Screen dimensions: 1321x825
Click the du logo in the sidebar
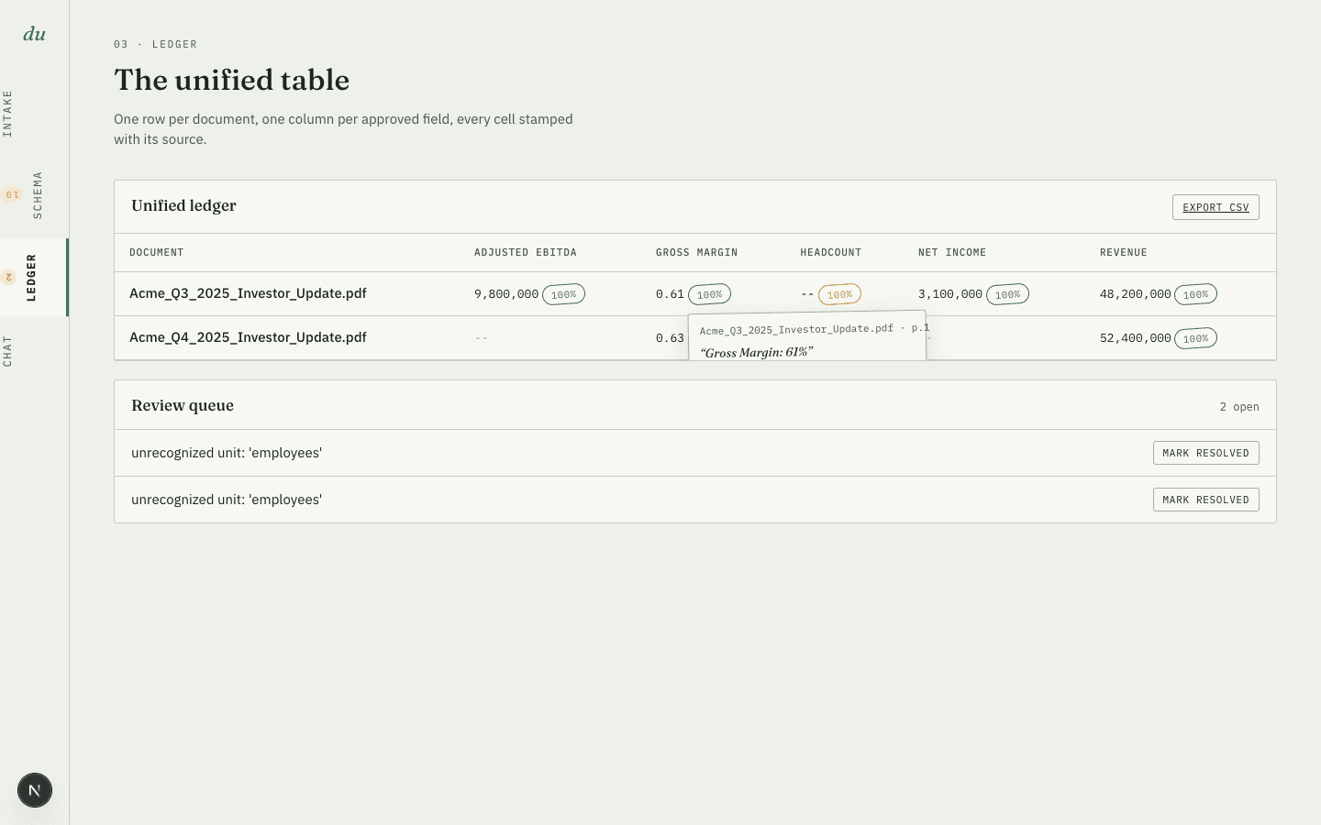[x=35, y=34]
